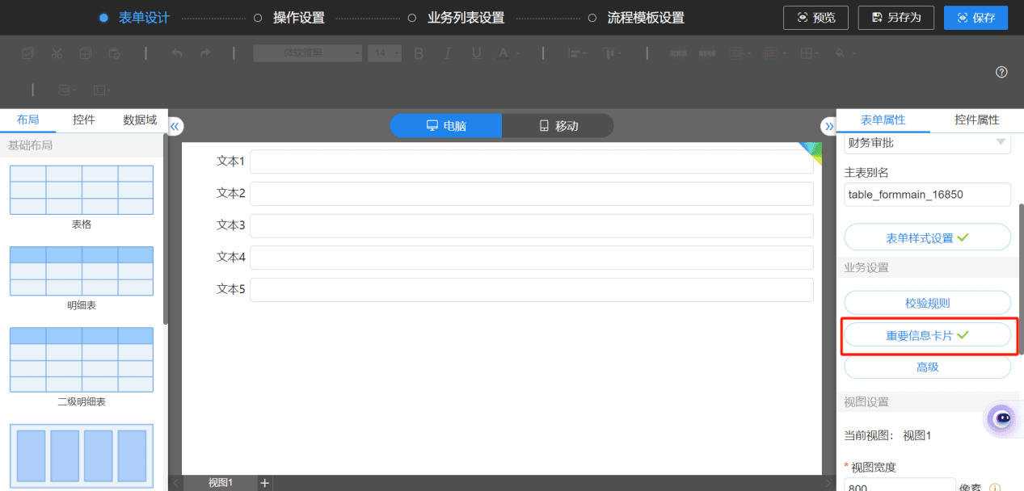1024x491 pixels.
Task: Click the 主表别名 table_formmain_16850 field
Action: click(x=928, y=195)
